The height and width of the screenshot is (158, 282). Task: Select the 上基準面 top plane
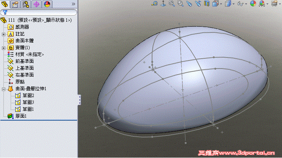(21, 68)
